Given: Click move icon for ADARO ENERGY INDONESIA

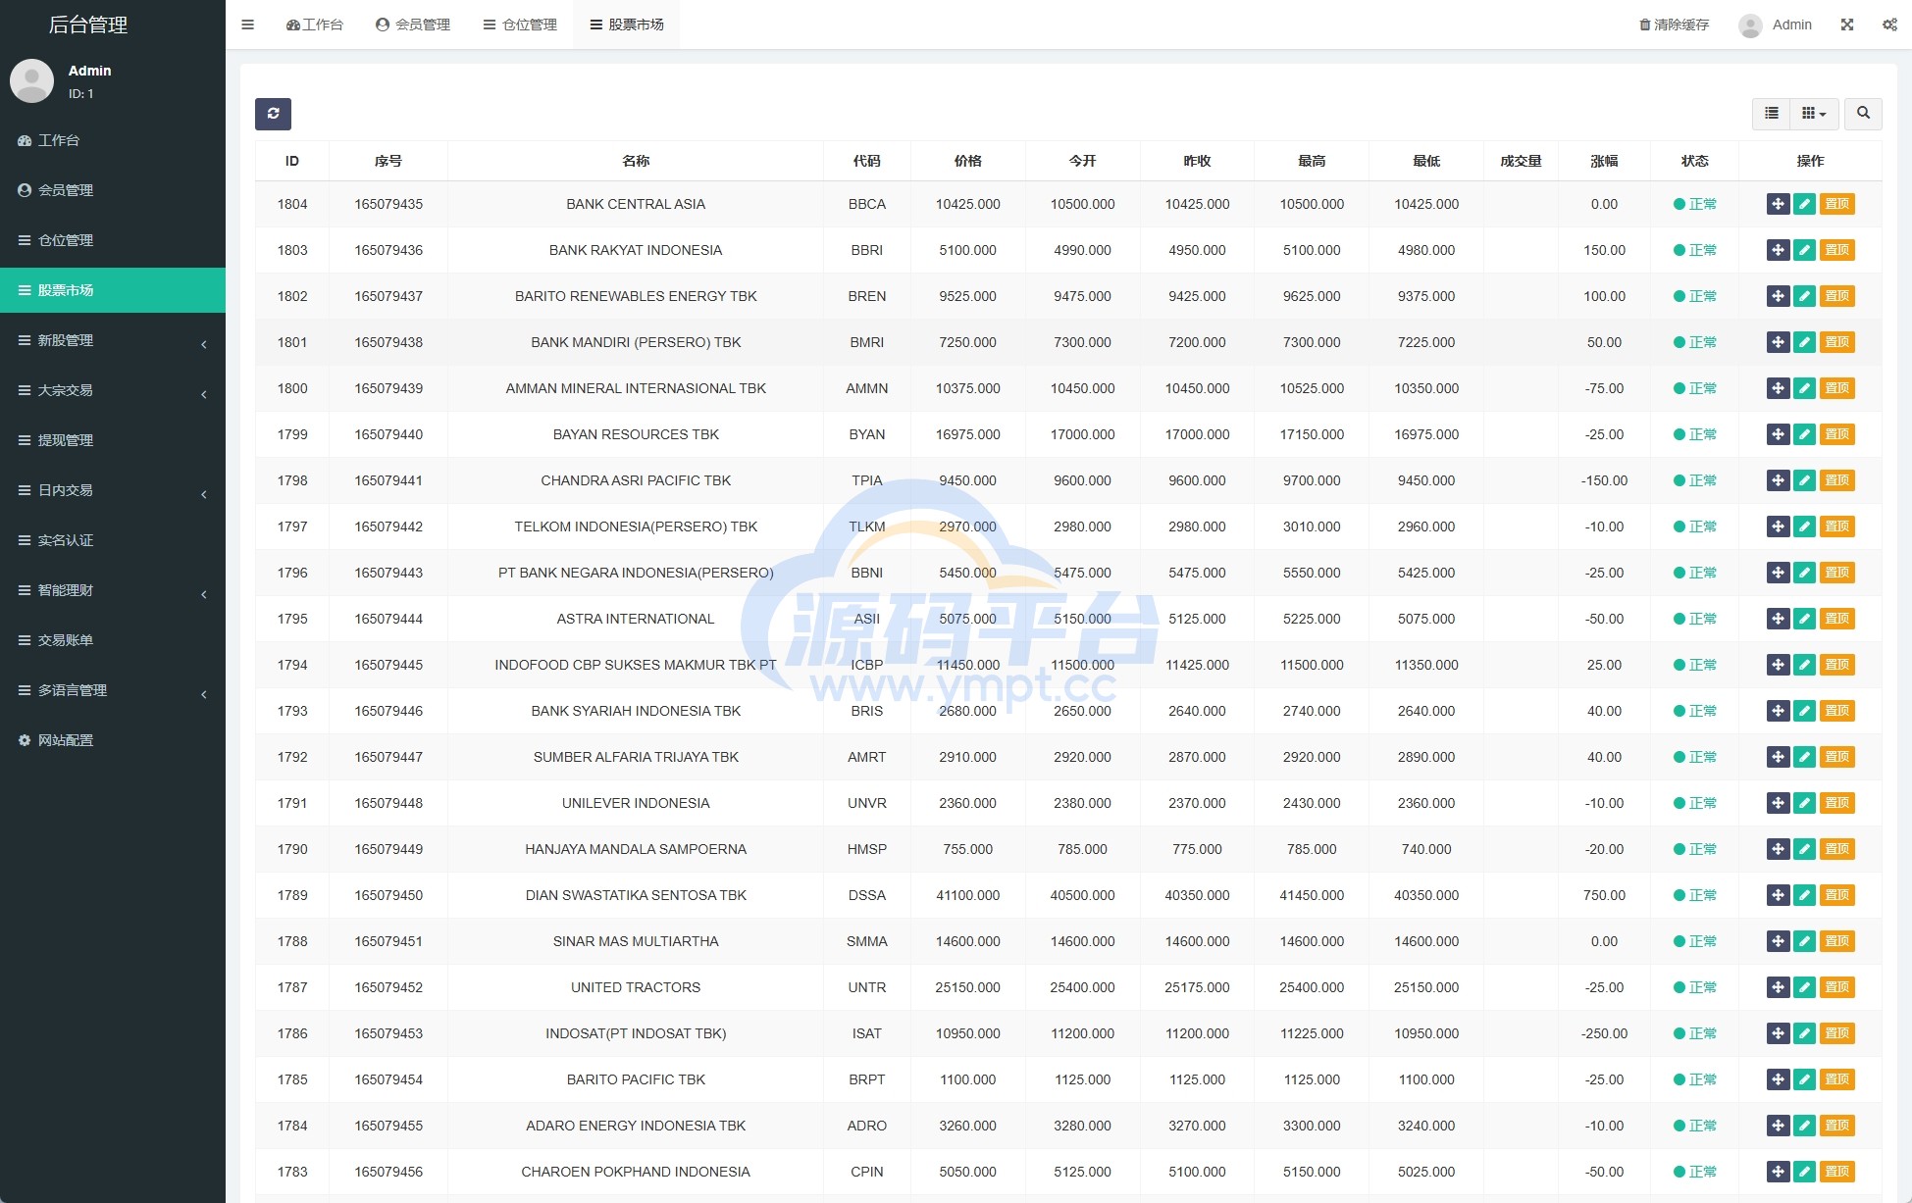Looking at the screenshot, I should [1778, 1126].
